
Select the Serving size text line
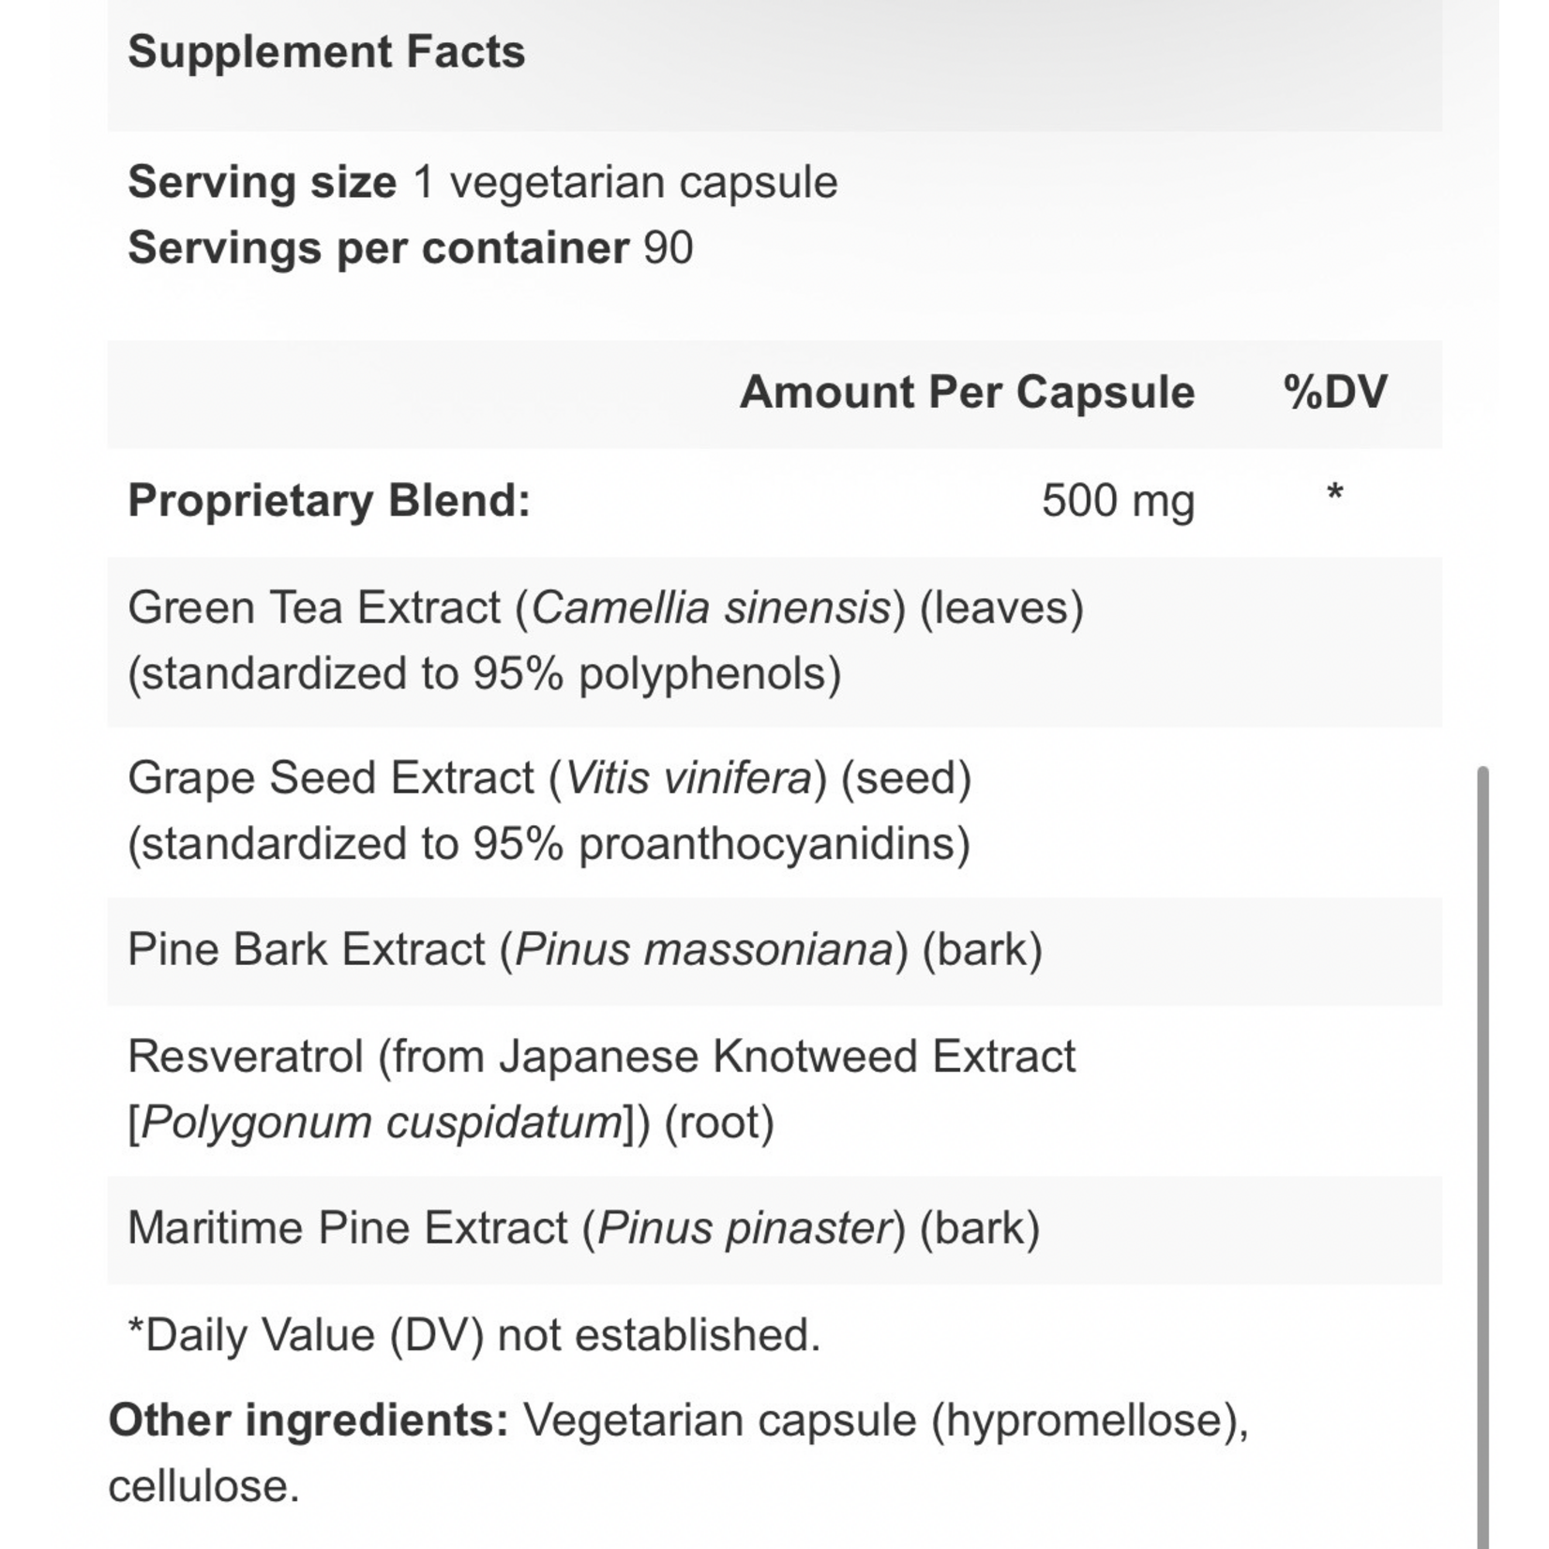(483, 182)
